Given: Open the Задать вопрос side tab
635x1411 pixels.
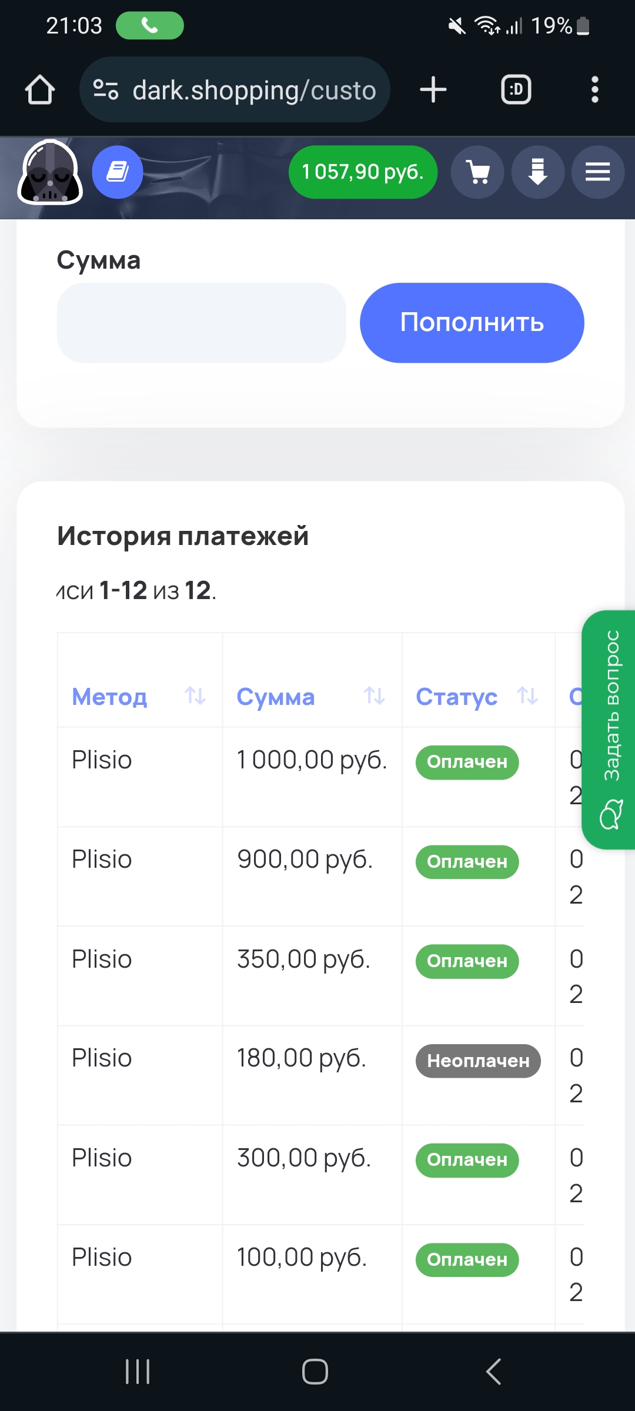Looking at the screenshot, I should (x=610, y=729).
